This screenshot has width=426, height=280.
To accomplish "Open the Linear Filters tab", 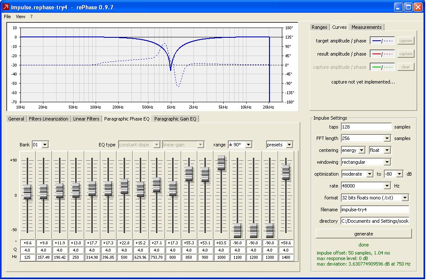I will (x=86, y=119).
